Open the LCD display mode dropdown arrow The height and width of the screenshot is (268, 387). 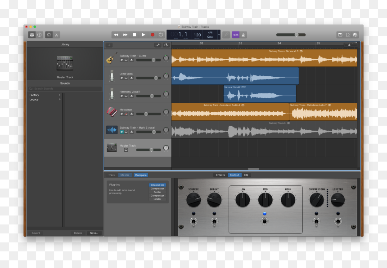point(219,35)
